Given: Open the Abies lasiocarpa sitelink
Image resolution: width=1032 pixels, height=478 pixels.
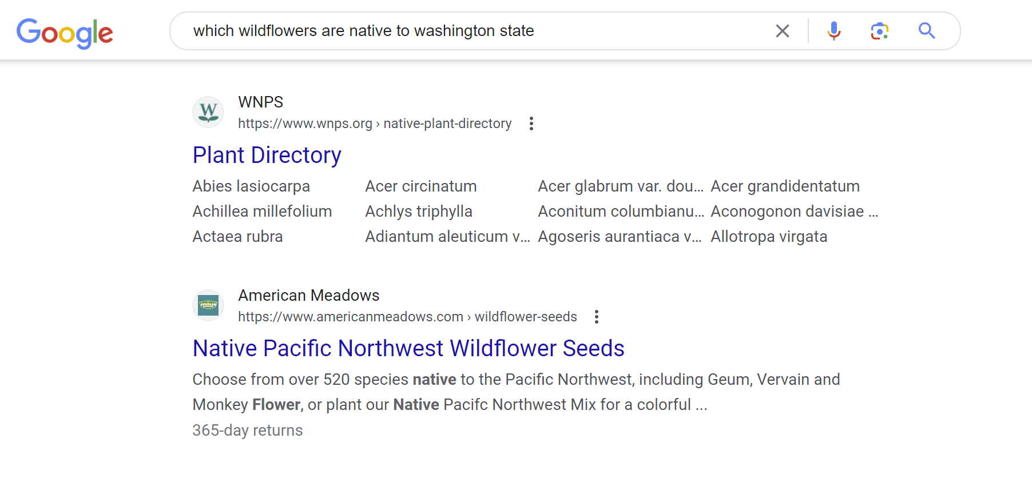Looking at the screenshot, I should (251, 186).
